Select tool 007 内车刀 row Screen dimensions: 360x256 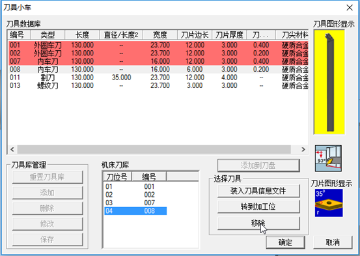click(158, 61)
